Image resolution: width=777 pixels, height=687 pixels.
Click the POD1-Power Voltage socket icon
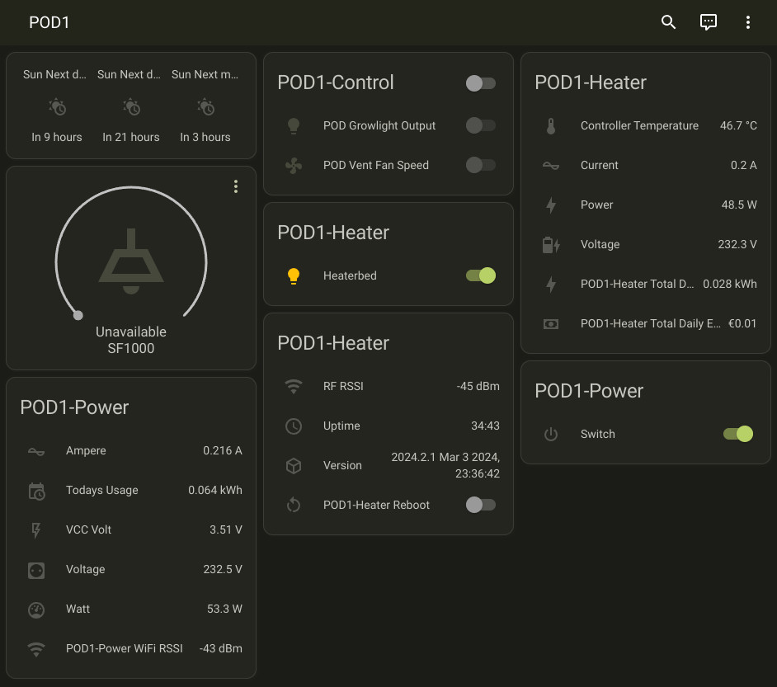pyautogui.click(x=36, y=570)
